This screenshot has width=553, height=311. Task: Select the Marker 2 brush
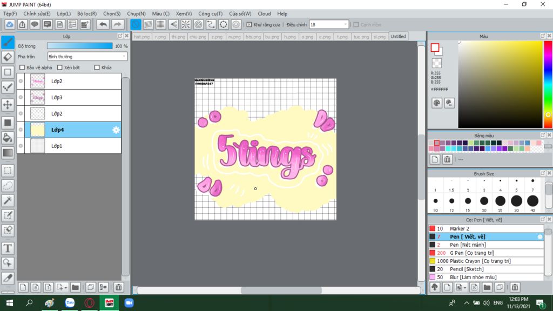coord(486,228)
